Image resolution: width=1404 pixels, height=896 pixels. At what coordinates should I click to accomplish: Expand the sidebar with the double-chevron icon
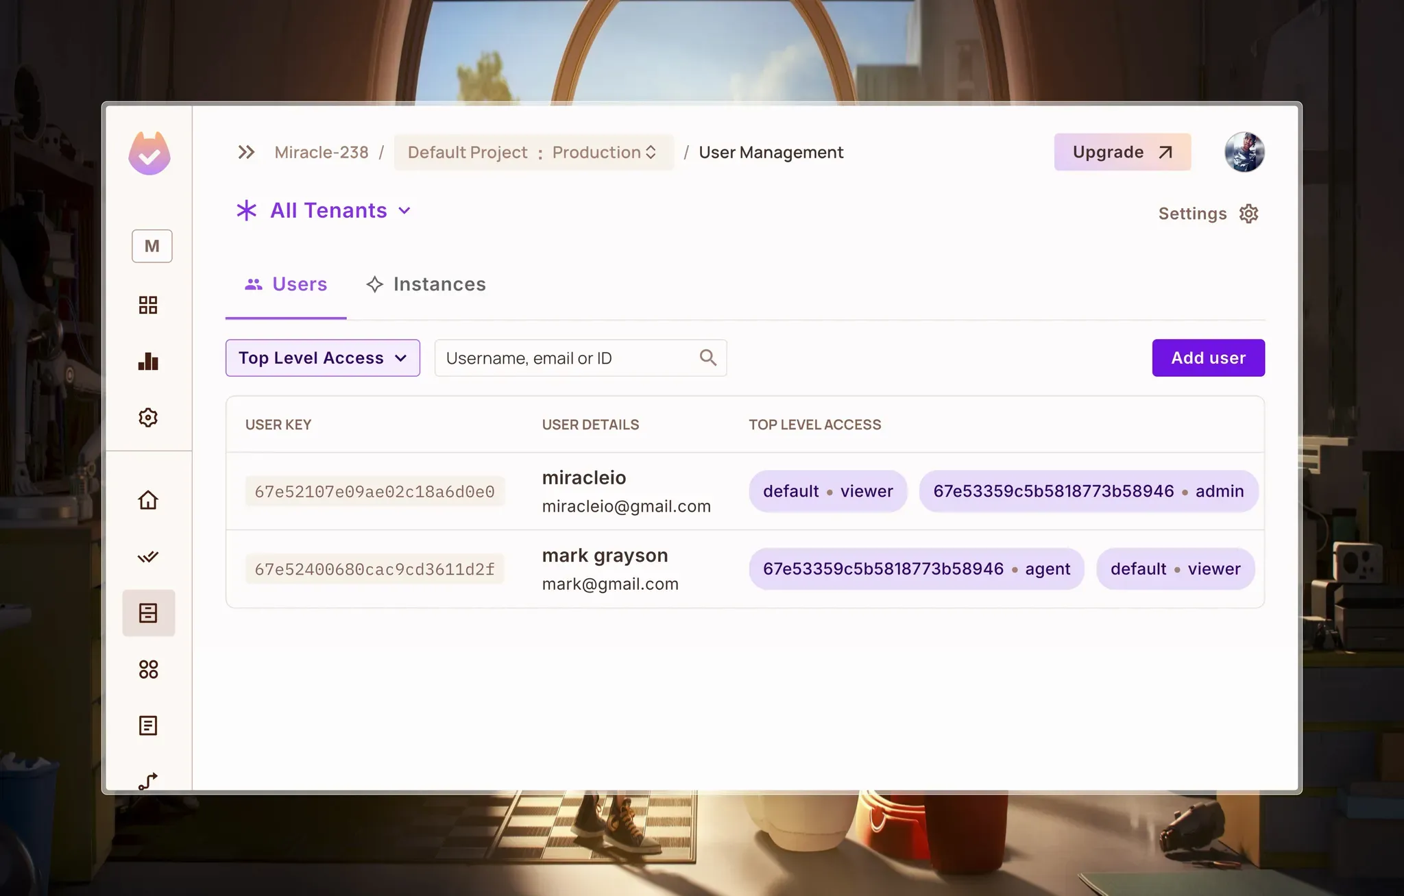point(246,152)
